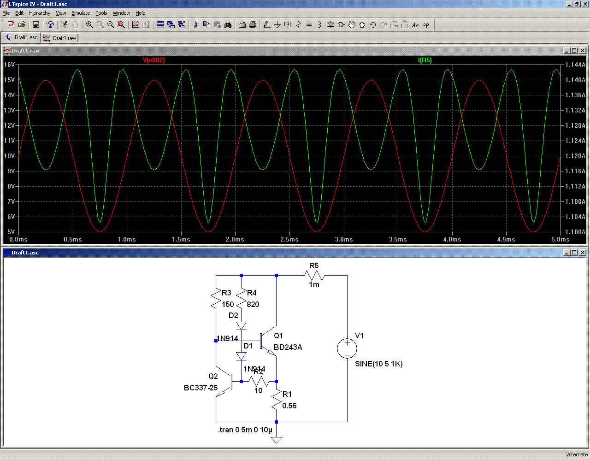Click the I(R5) trace label

425,60
